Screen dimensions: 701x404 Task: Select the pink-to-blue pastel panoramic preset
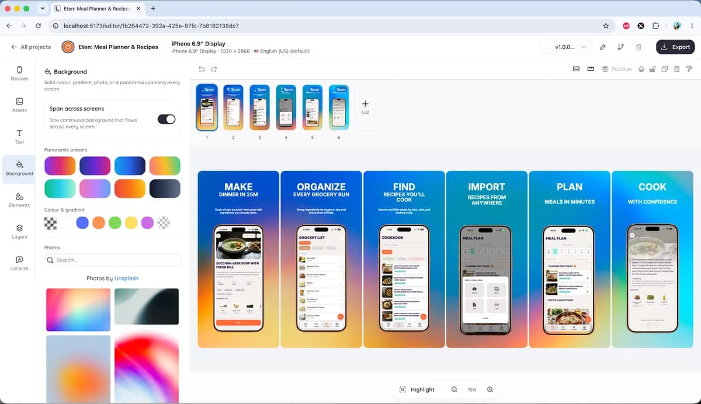pyautogui.click(x=95, y=189)
